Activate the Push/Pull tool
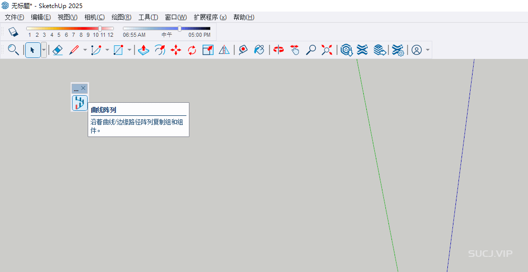The height and width of the screenshot is (272, 528). pos(144,50)
